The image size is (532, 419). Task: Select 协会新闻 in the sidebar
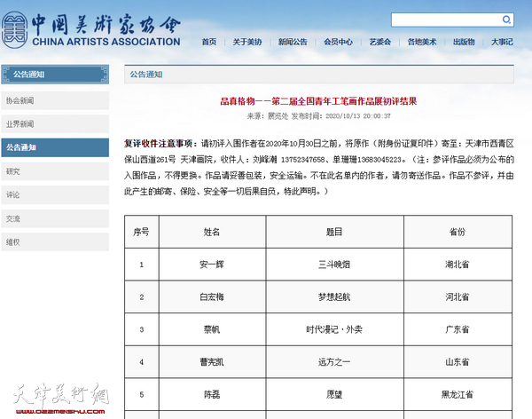[x=55, y=100]
